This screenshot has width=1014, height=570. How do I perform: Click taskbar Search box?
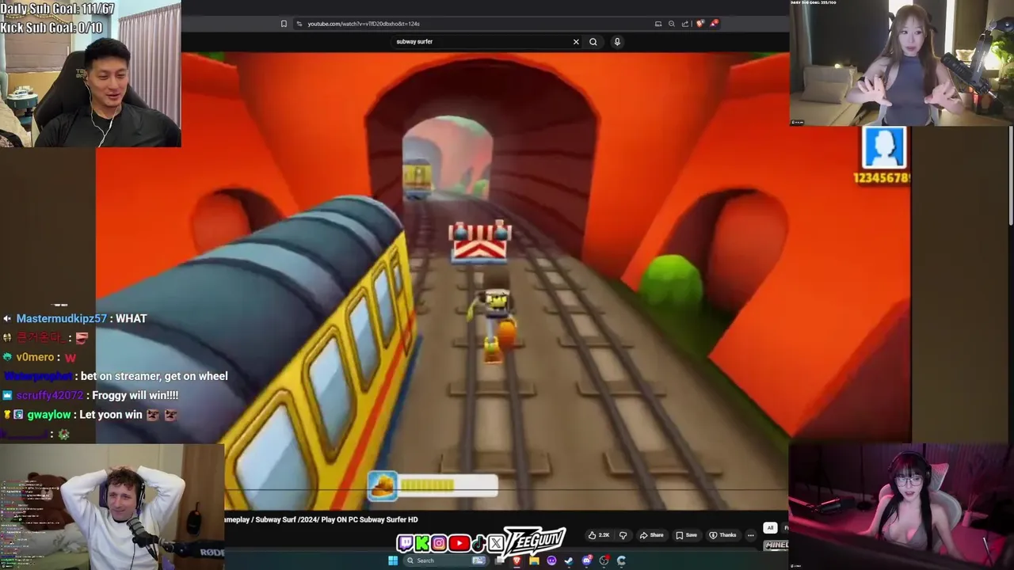click(444, 560)
